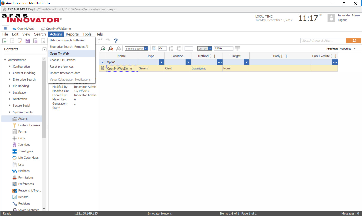
Task: Expand the File Handling node
Action: 10,86
